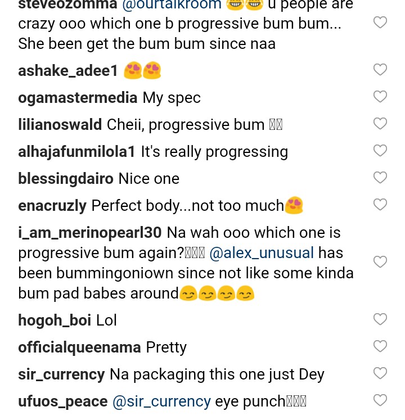Heart alhajafunmilola1's comment
Image resolution: width=405 pixels, height=420 pixels.
click(380, 151)
